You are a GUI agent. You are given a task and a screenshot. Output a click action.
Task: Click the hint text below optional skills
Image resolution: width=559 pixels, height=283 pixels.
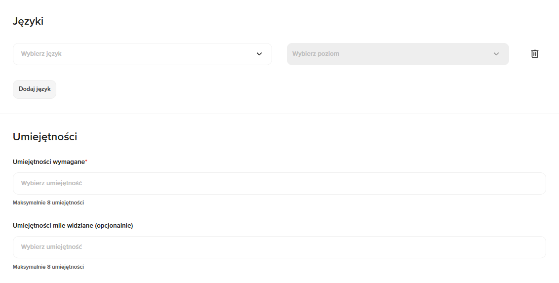pyautogui.click(x=48, y=267)
